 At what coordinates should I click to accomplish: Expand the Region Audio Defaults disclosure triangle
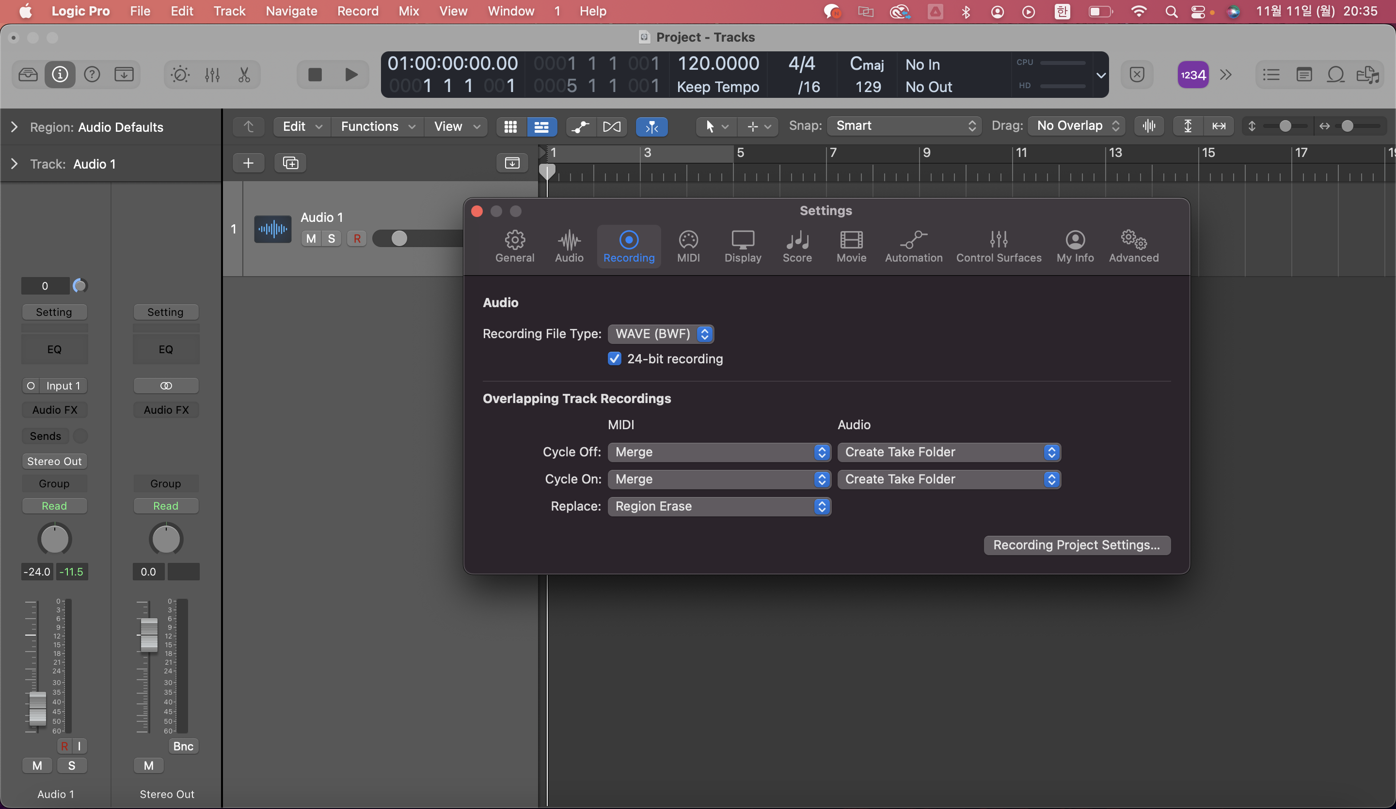click(15, 127)
